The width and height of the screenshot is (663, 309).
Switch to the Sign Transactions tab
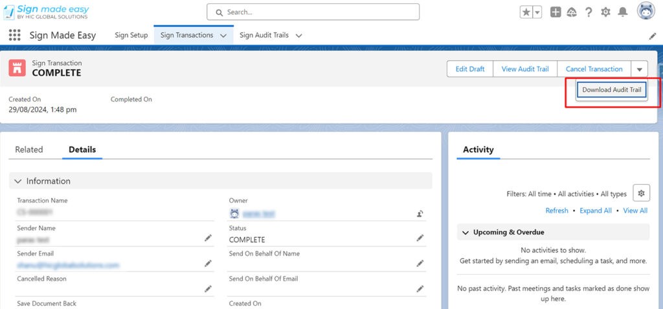click(187, 35)
